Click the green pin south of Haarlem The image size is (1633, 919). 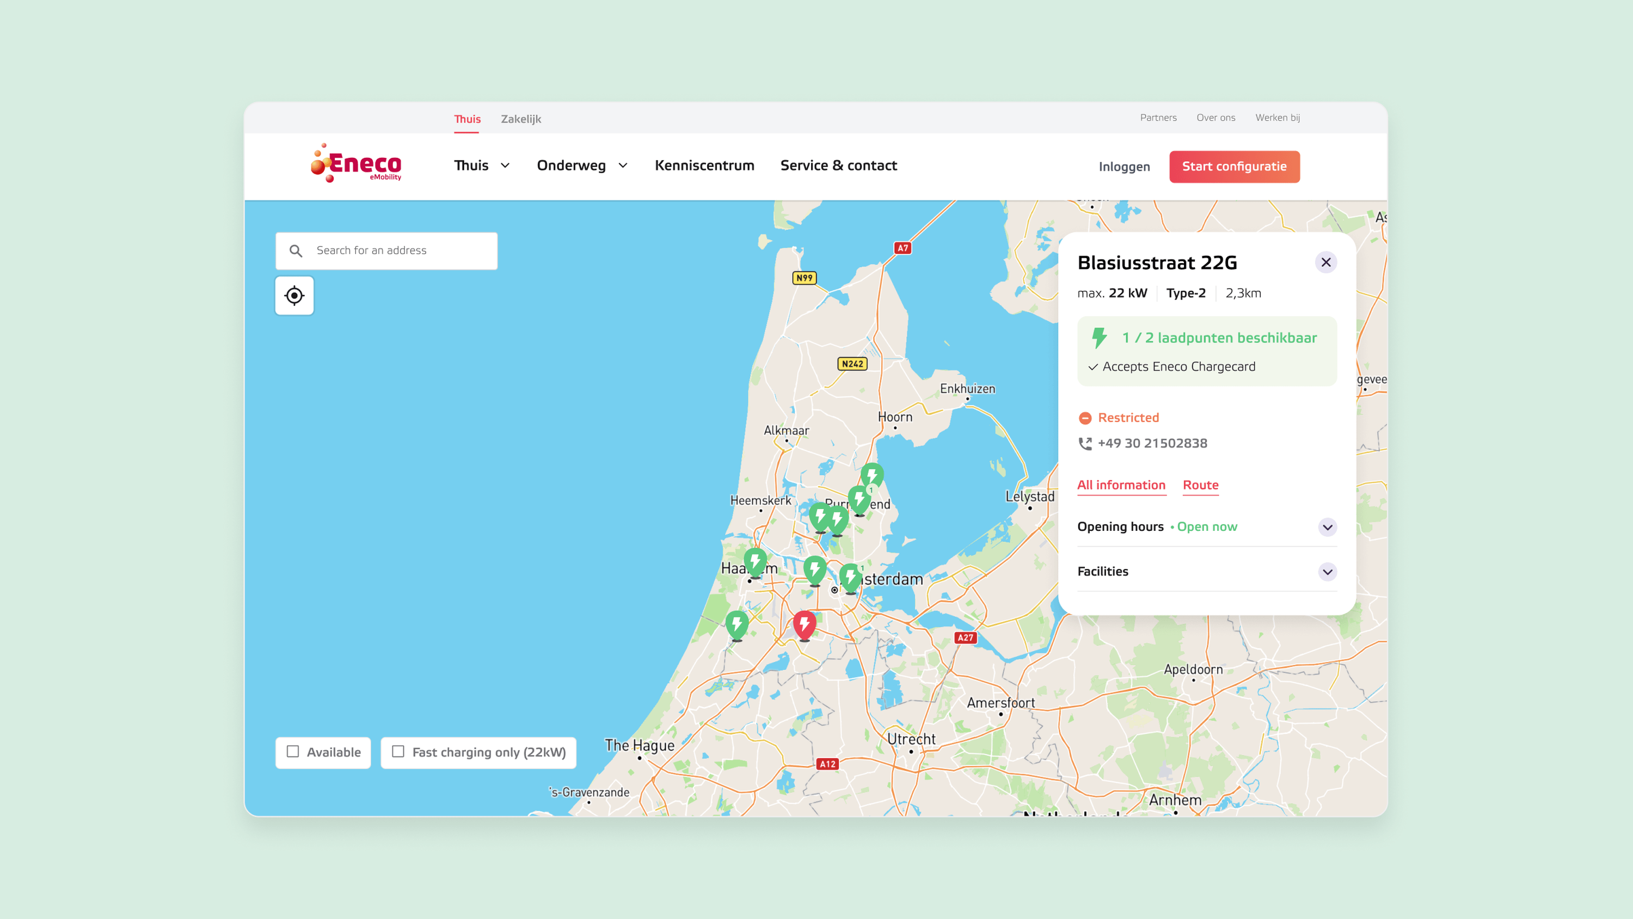(736, 624)
